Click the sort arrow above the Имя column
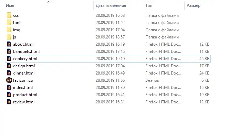This screenshot has width=238, height=136. (x=49, y=2)
